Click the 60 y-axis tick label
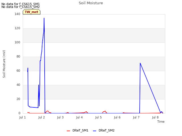 [18, 71]
